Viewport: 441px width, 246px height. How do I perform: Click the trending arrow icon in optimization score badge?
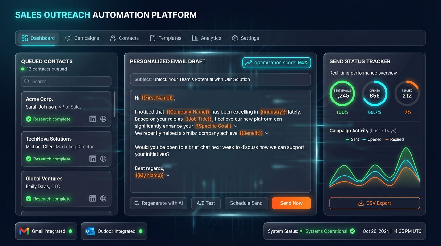coord(249,62)
